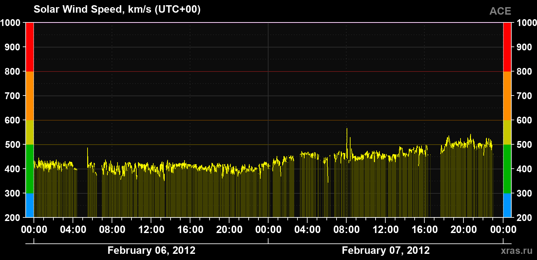
Task: Click the 600 label on the left axis
Action: coord(13,120)
